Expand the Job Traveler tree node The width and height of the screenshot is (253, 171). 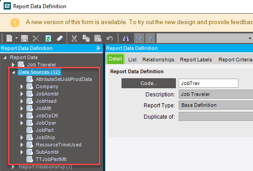13,65
